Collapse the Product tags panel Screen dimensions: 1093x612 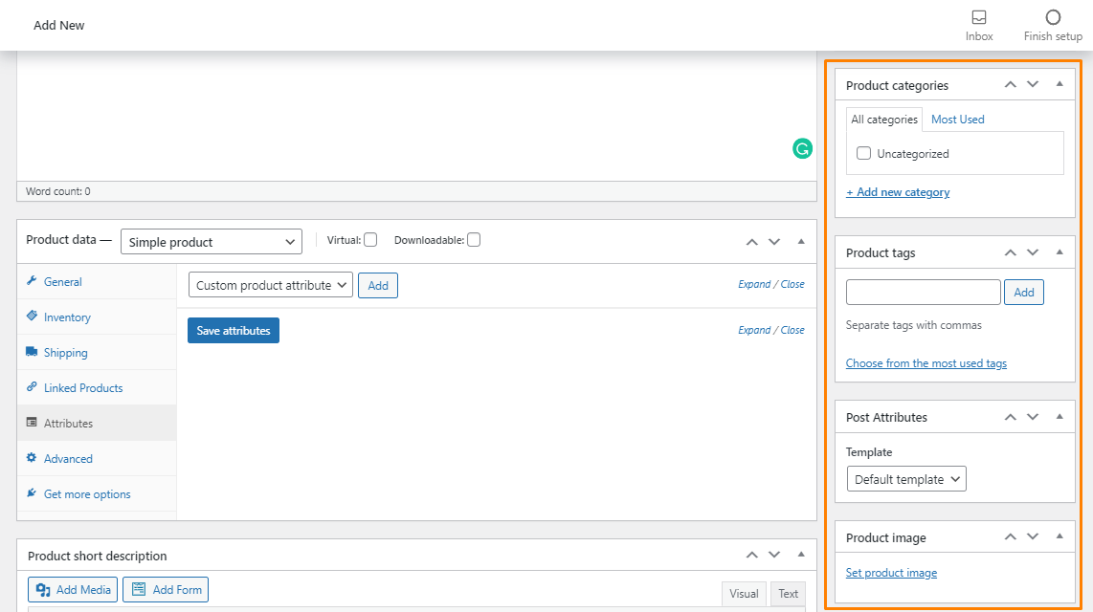[x=1060, y=252]
